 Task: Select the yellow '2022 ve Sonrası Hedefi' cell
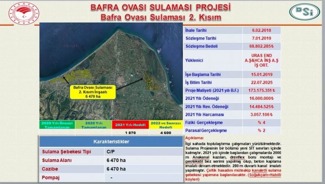tap(165, 125)
